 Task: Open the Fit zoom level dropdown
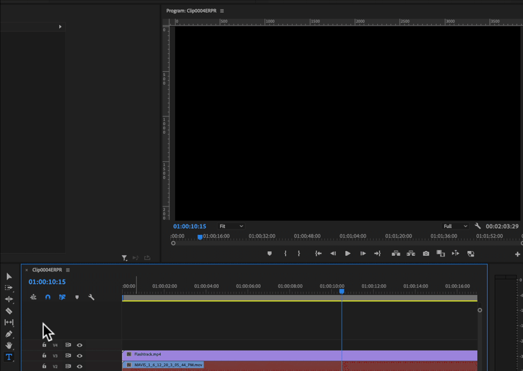(x=231, y=226)
